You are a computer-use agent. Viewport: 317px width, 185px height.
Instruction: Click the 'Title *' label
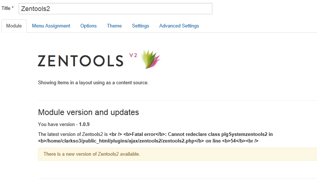[7, 8]
